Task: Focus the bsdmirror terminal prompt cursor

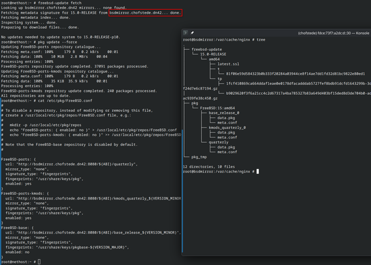Action: click(257, 171)
